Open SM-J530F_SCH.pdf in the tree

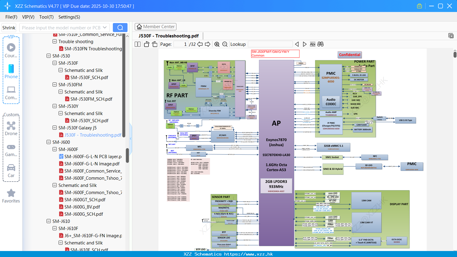89,77
